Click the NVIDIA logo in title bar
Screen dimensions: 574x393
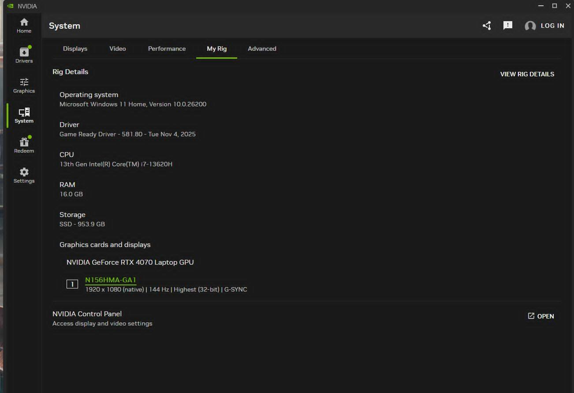pyautogui.click(x=10, y=6)
